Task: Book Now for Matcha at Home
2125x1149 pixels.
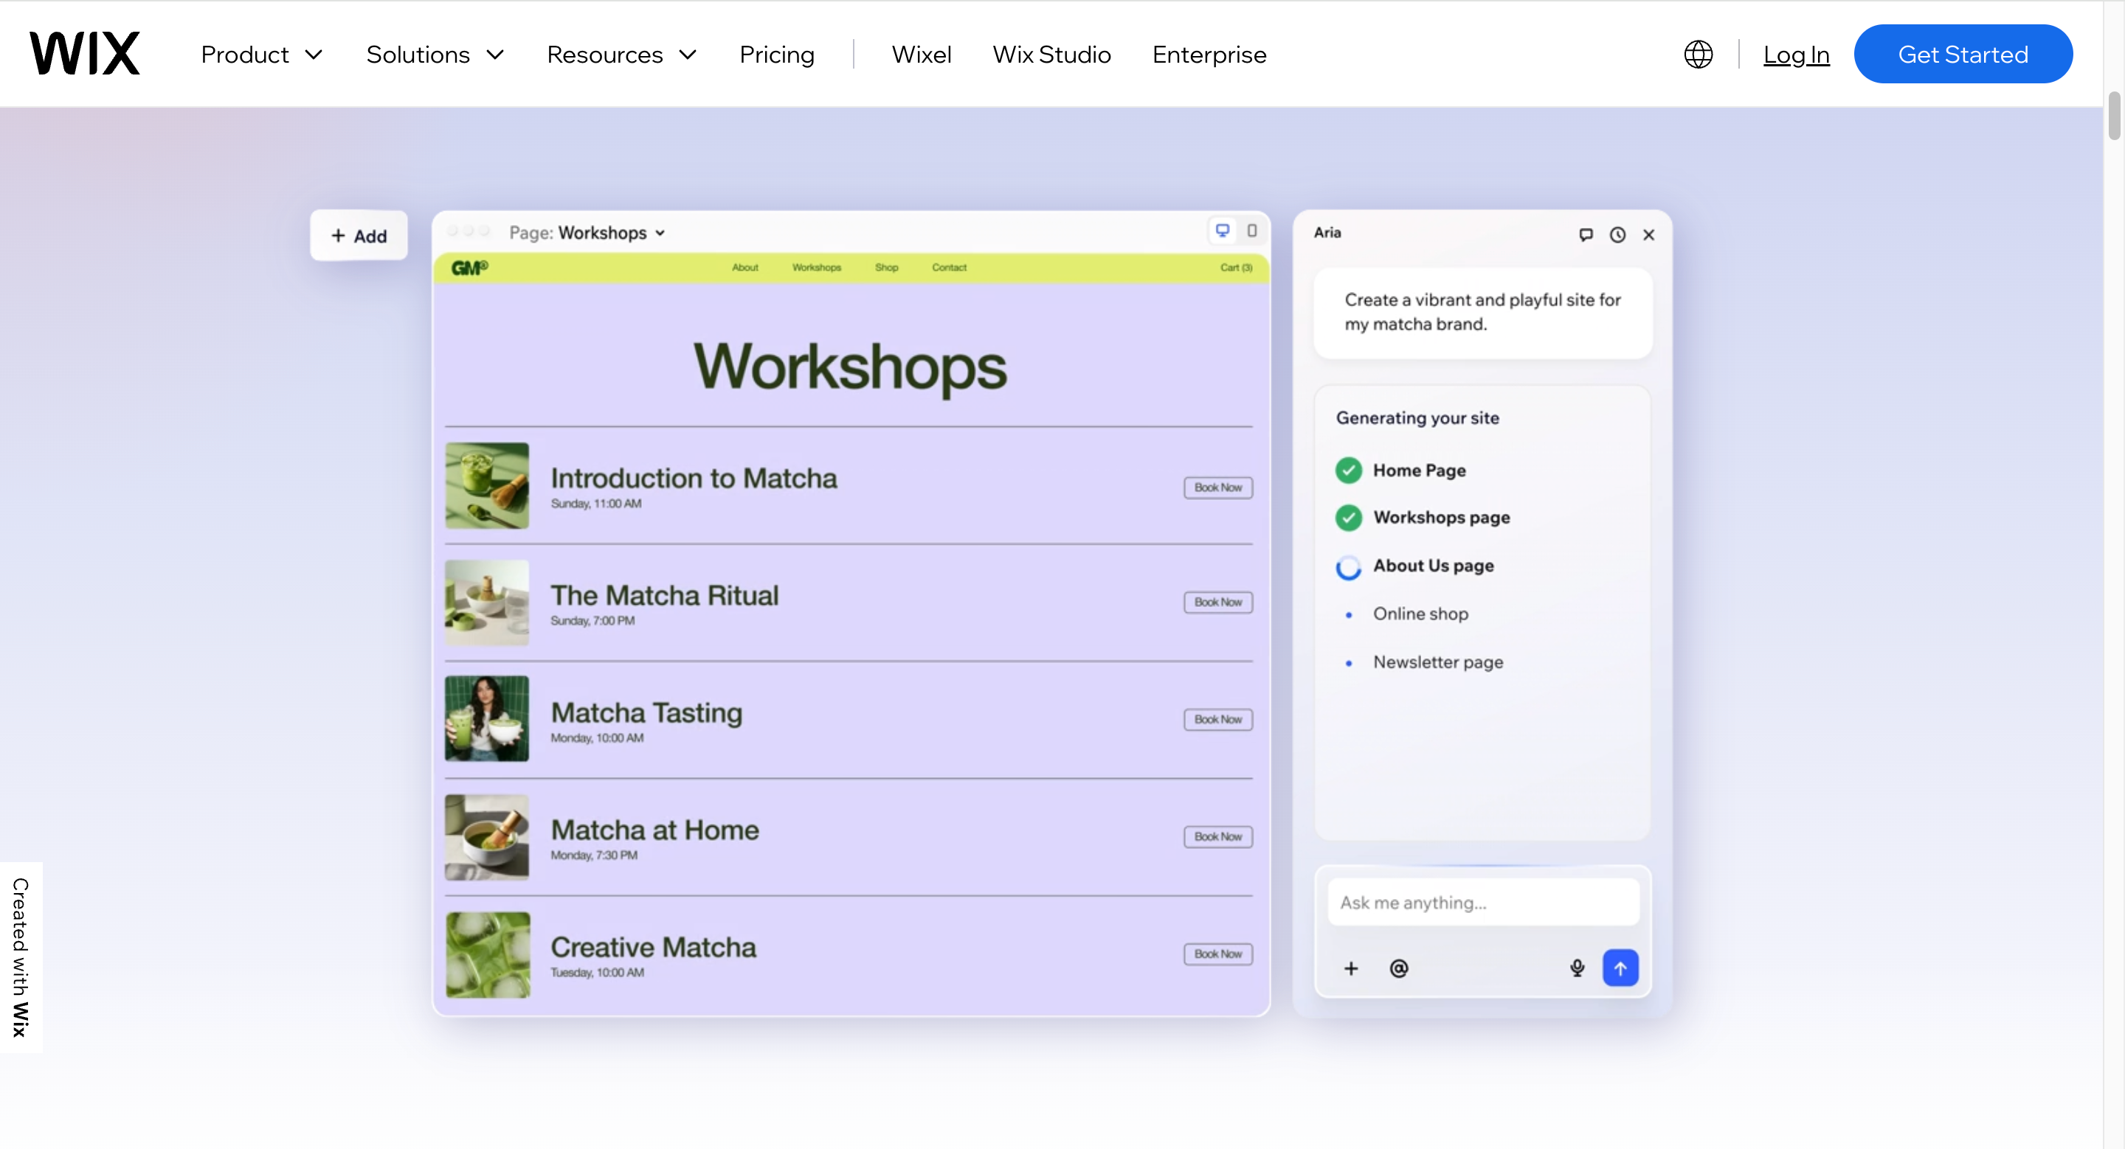Action: click(x=1217, y=836)
